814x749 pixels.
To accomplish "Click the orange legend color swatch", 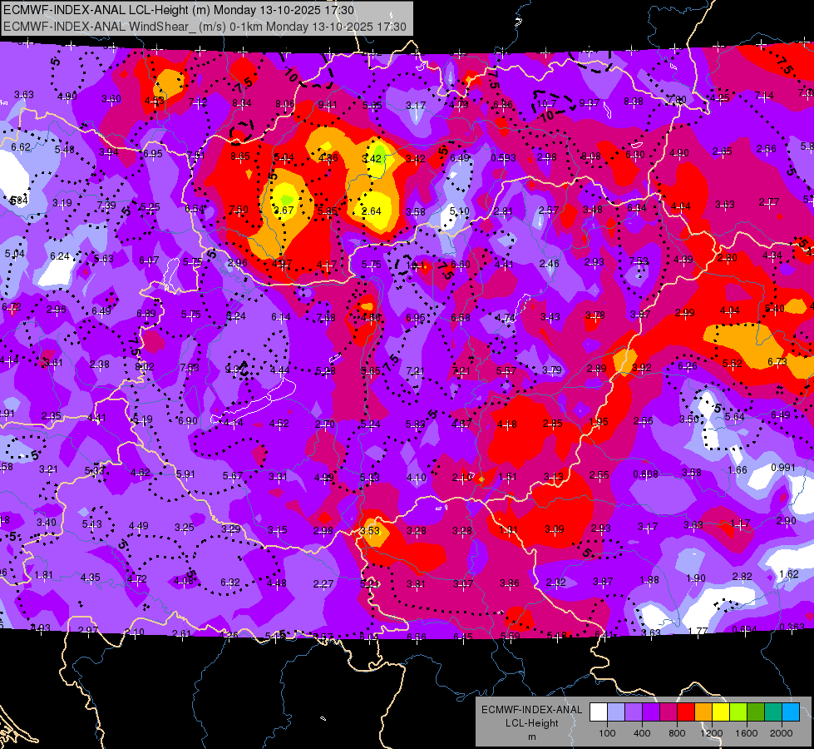I will pos(703,712).
